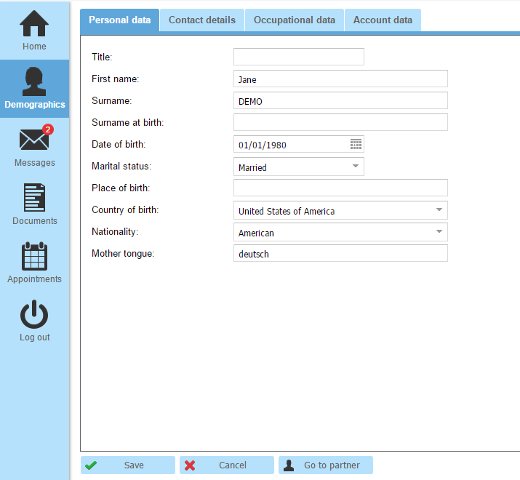This screenshot has width=520, height=480.
Task: Click the 'First name:' field label
Action: tap(116, 79)
